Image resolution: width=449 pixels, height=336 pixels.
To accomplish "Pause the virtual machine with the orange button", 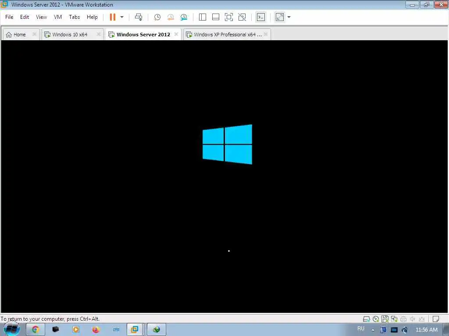I will (113, 17).
